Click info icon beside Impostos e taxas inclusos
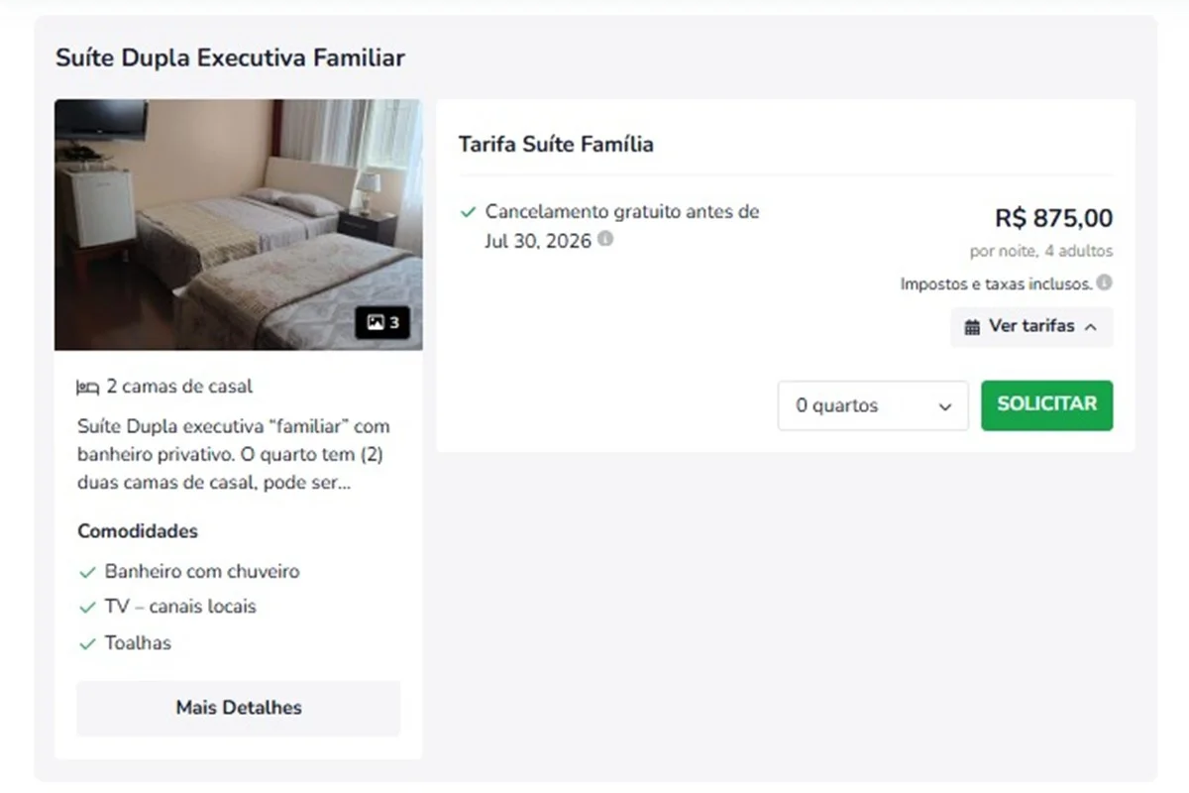The width and height of the screenshot is (1189, 793). (1104, 283)
